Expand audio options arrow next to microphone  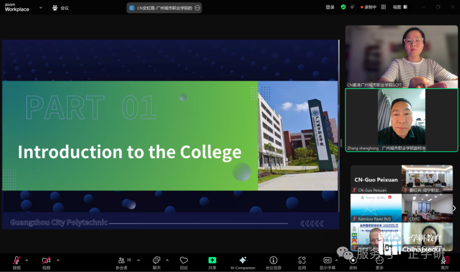26,260
